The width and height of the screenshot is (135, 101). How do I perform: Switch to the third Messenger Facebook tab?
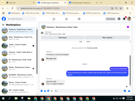[x=83, y=3]
